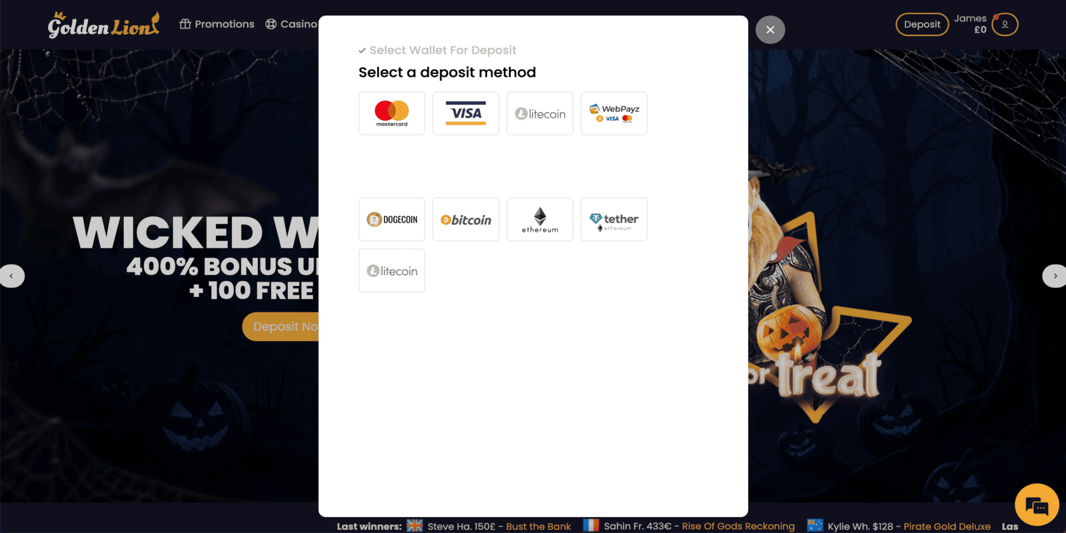Screen dimensions: 1066x533
Task: Pick Tether ethereum deposit option
Action: pyautogui.click(x=614, y=219)
